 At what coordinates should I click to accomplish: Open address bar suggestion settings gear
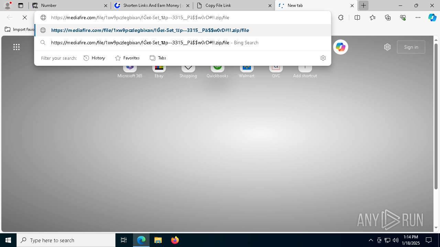pyautogui.click(x=323, y=58)
